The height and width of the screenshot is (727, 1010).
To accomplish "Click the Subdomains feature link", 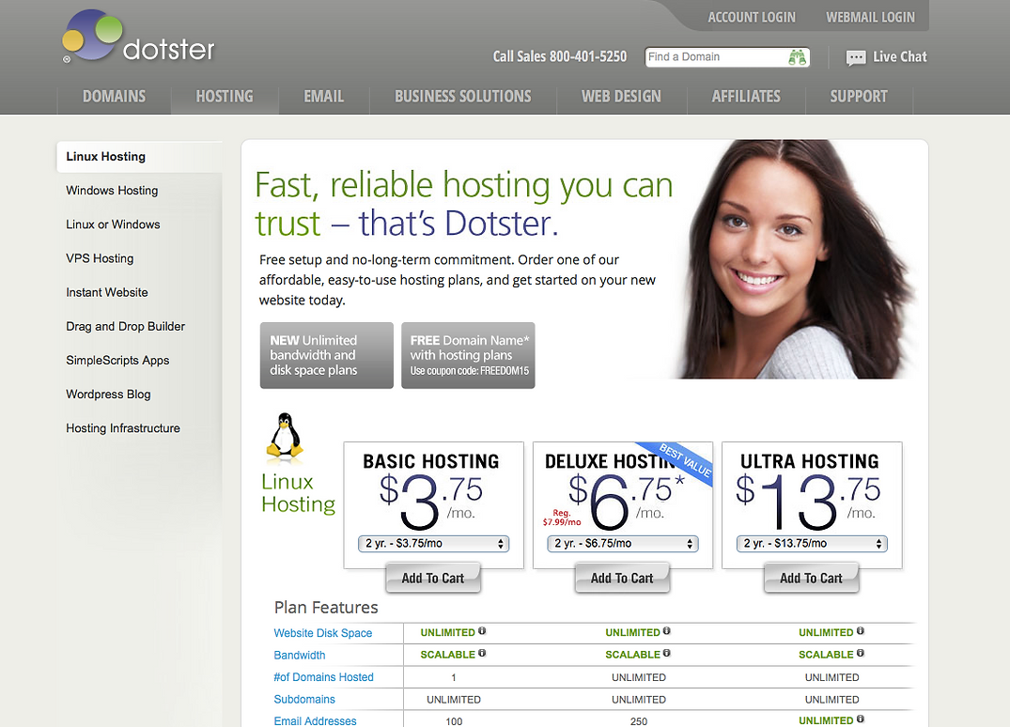I will point(304,700).
